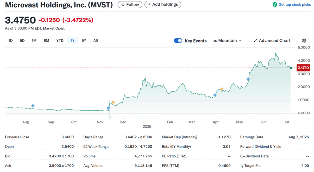Screen dimensions: 314x172
Task: Open the Mountain chart type dropdown
Action: (227, 41)
